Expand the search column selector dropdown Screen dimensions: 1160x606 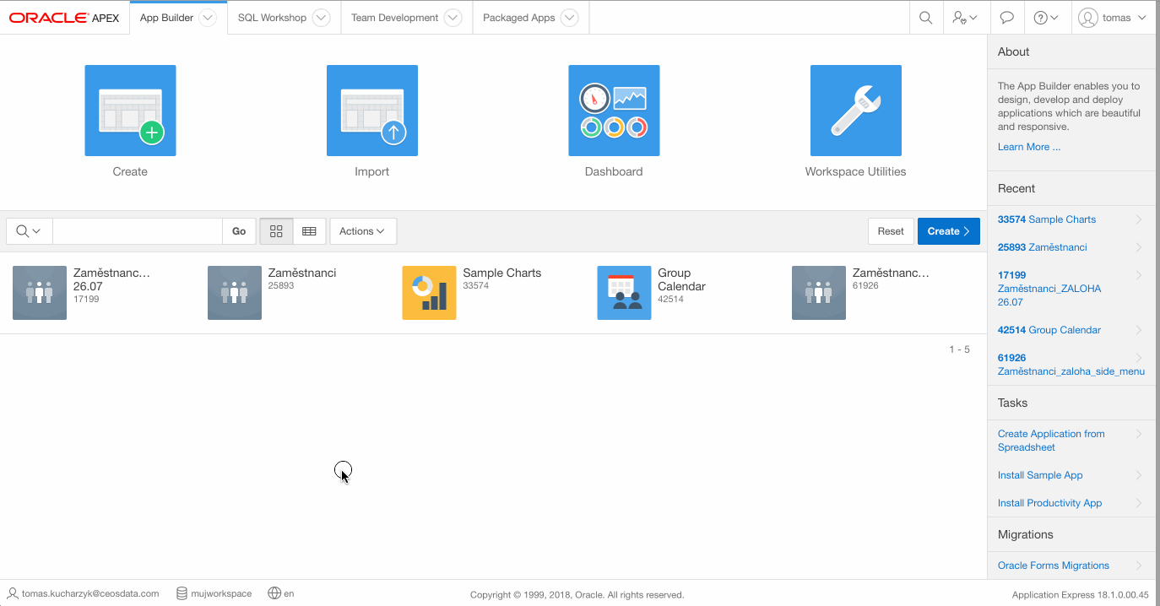pyautogui.click(x=29, y=231)
